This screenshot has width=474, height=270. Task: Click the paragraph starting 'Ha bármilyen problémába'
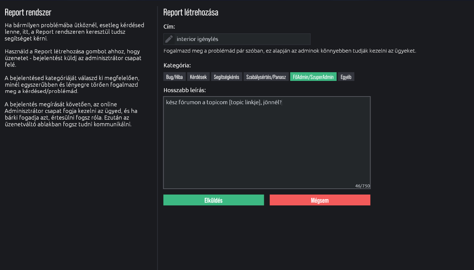[74, 32]
